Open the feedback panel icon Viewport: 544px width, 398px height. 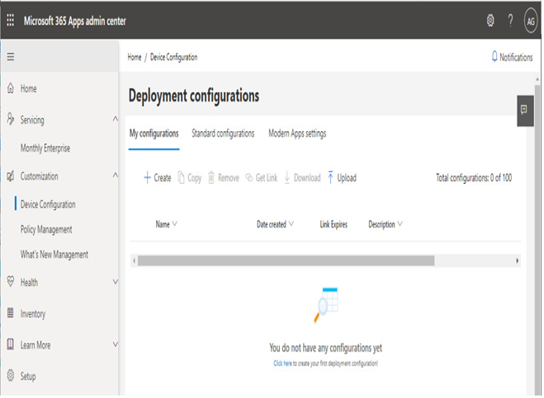tap(525, 110)
